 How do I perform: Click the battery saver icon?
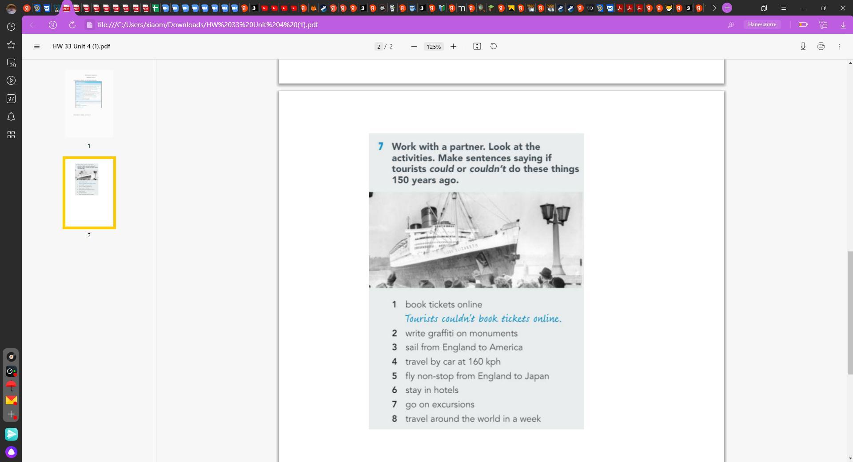click(x=803, y=25)
